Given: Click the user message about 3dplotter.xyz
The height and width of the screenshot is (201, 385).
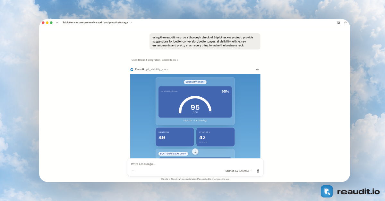Looking at the screenshot, I should point(205,41).
